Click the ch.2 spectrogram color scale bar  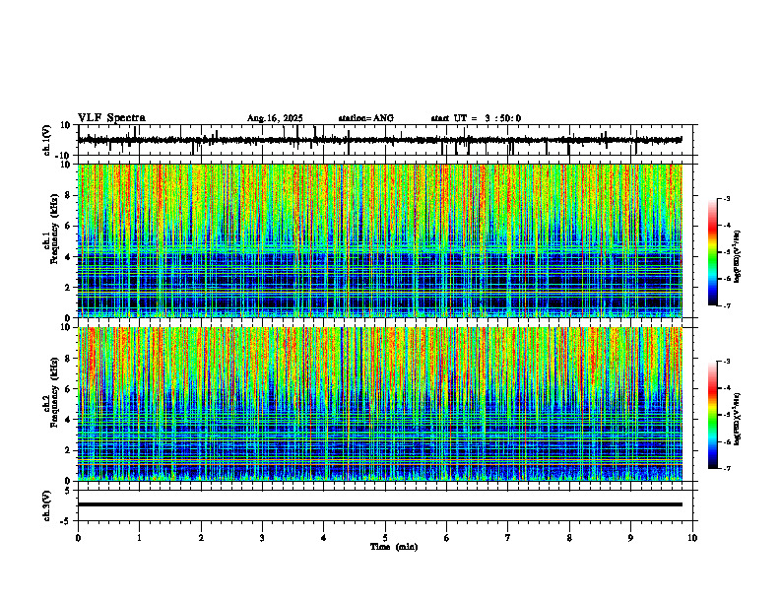click(x=713, y=415)
